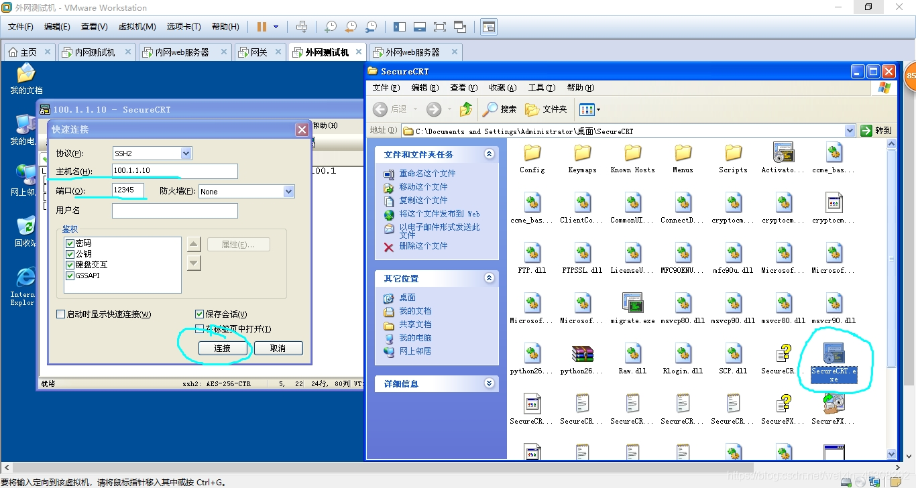Click VMware pause virtual machine button
Screen dimensions: 916x488
click(x=262, y=27)
